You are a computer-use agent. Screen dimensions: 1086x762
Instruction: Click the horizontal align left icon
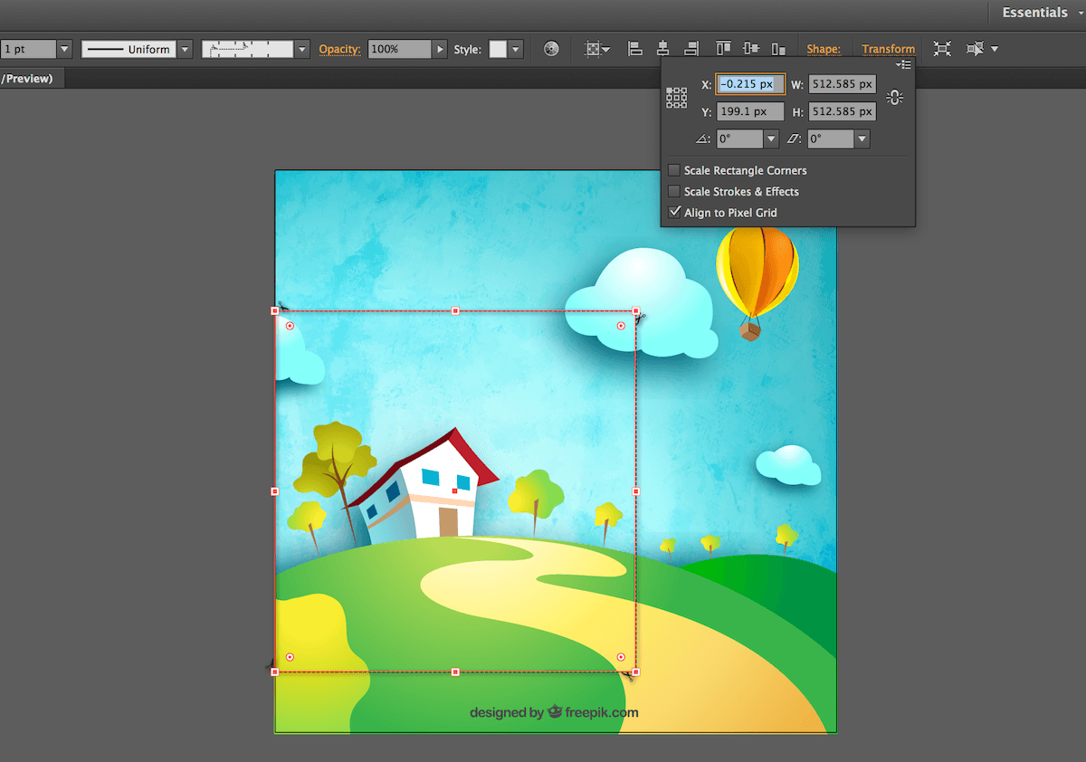click(x=635, y=49)
